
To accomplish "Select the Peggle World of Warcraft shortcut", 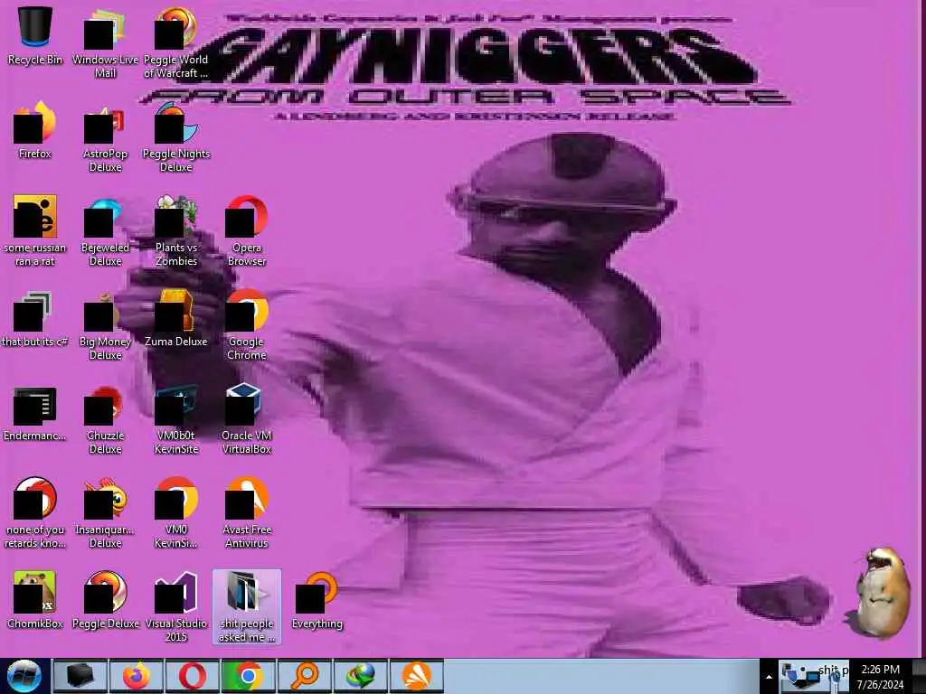I will coord(176,42).
